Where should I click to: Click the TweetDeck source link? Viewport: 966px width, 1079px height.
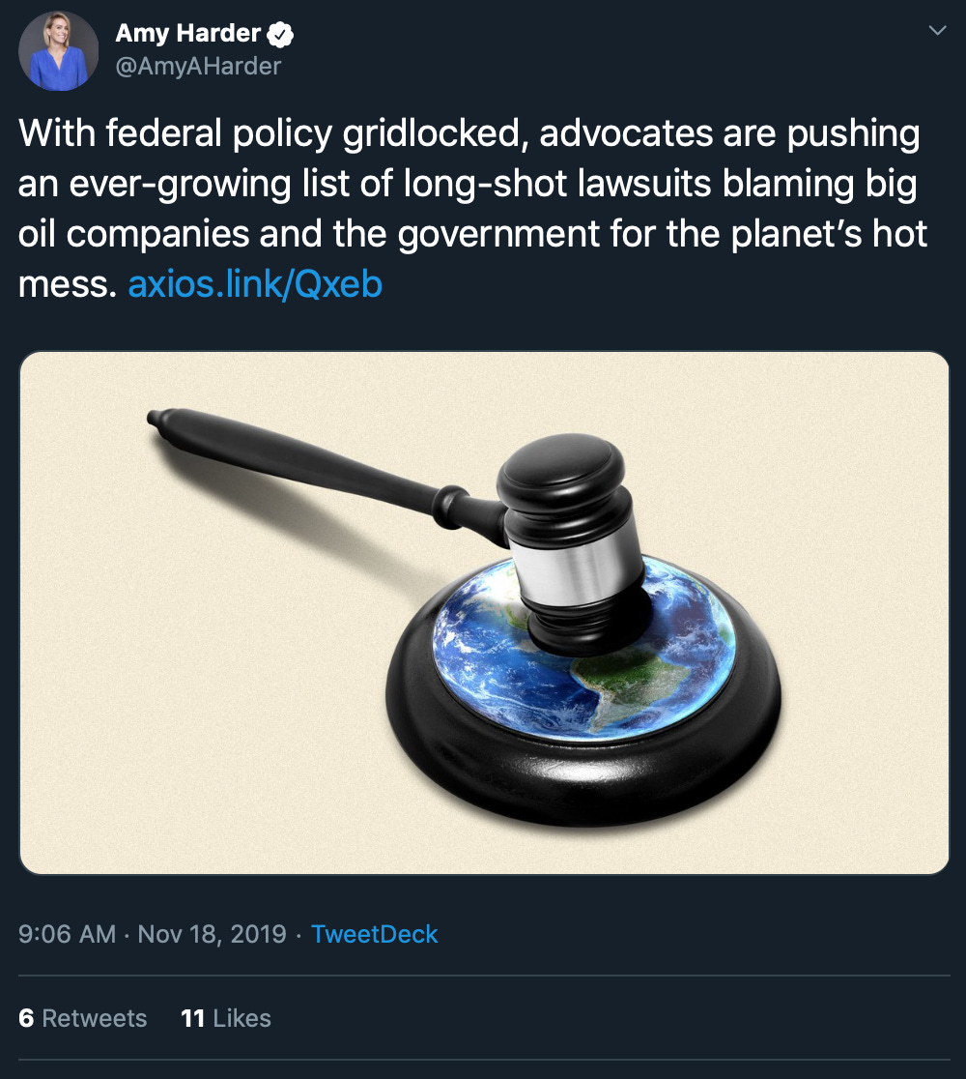pyautogui.click(x=374, y=934)
